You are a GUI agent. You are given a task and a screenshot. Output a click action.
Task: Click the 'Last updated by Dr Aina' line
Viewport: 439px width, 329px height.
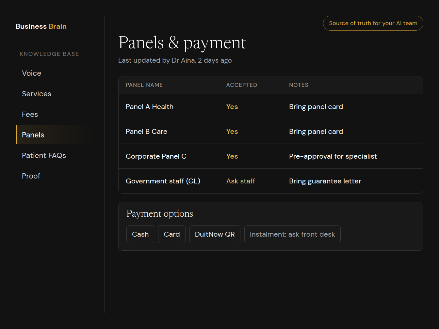(175, 60)
